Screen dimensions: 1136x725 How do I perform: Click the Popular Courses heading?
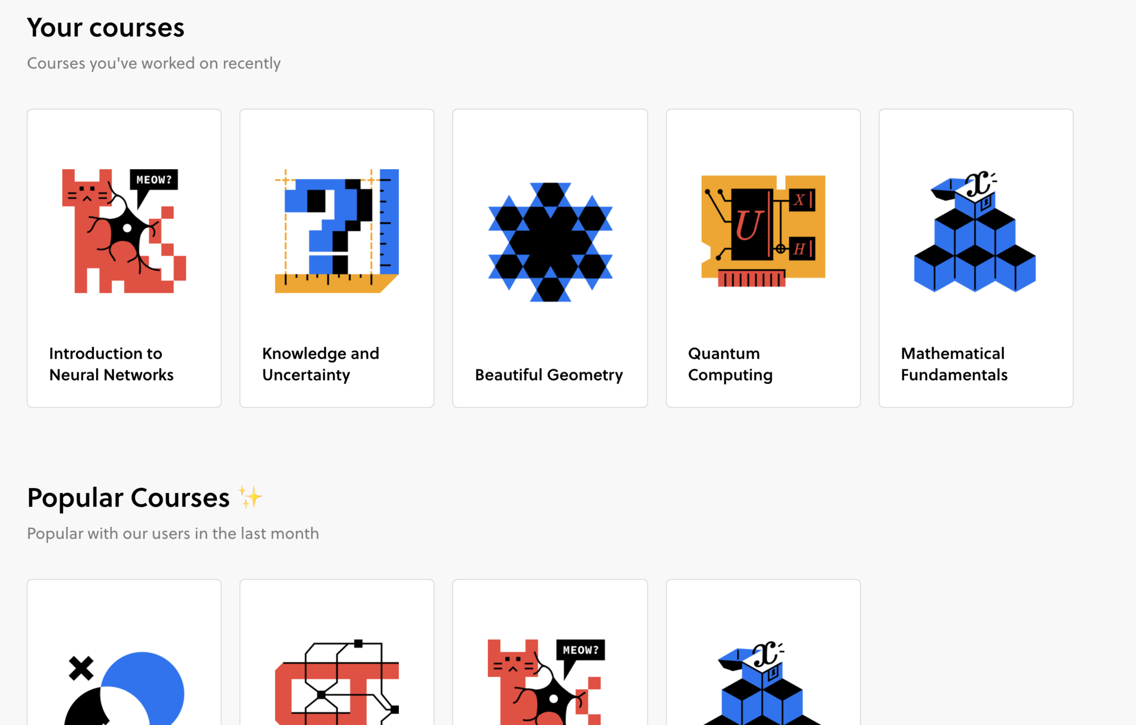(128, 498)
